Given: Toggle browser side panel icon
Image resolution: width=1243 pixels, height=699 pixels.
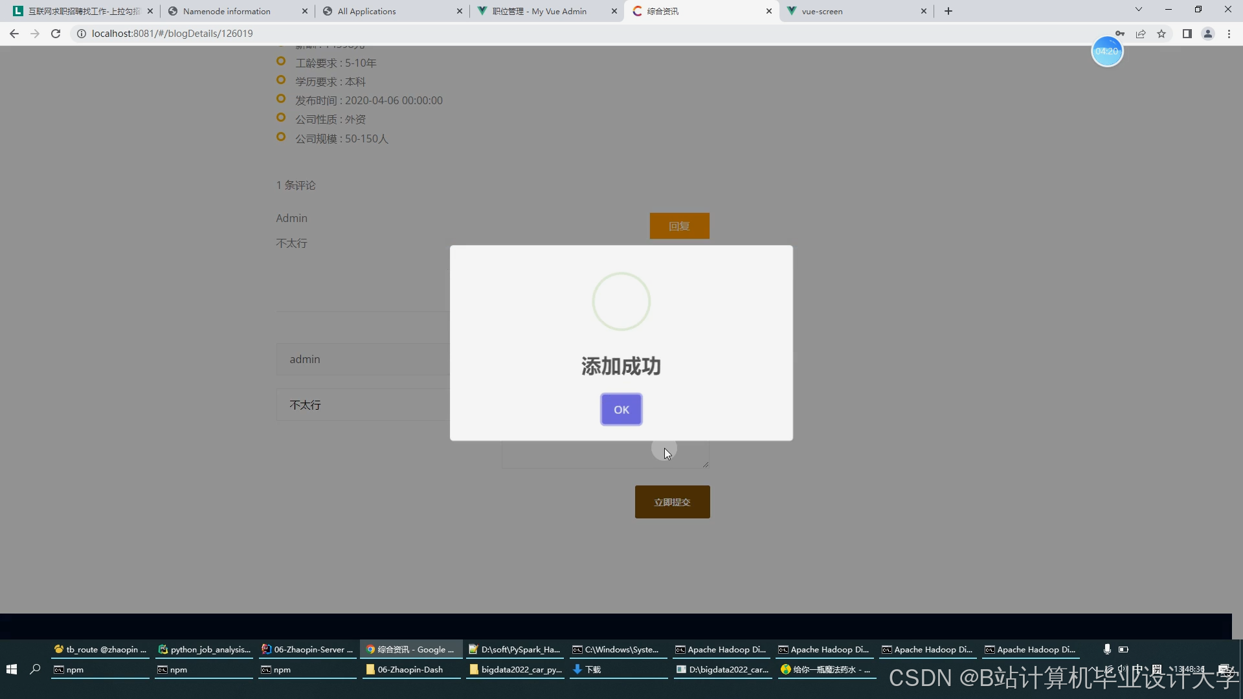Looking at the screenshot, I should click(1187, 34).
